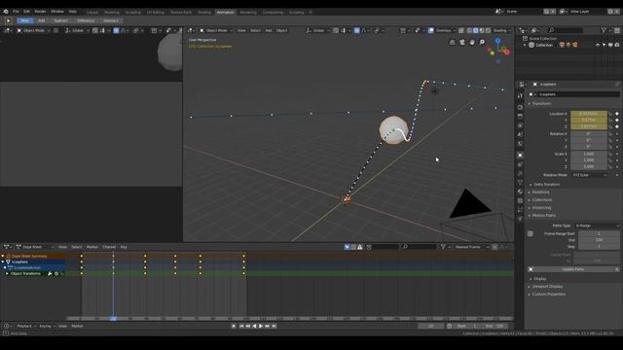Toggle lock on Scale X

610,154
